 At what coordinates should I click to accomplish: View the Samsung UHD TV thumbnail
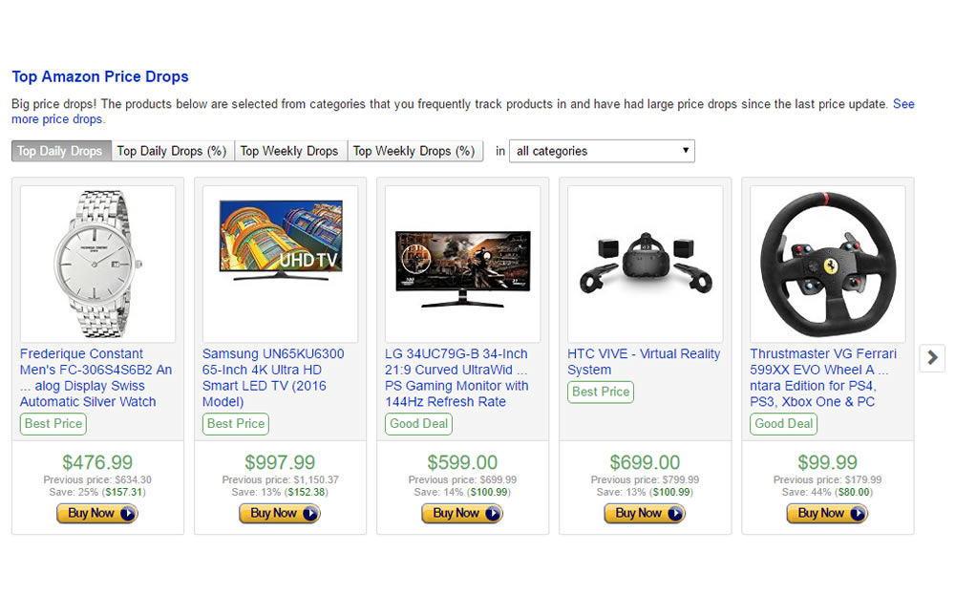coord(280,264)
